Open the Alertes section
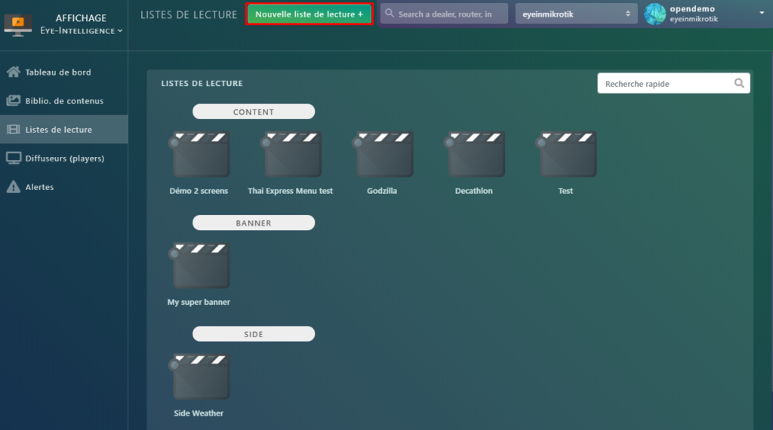Image resolution: width=773 pixels, height=430 pixels. click(x=39, y=187)
